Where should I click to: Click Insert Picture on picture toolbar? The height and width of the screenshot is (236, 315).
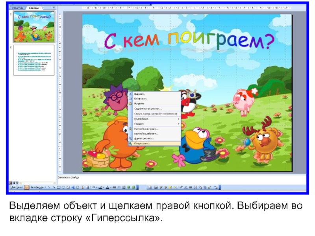150,188
